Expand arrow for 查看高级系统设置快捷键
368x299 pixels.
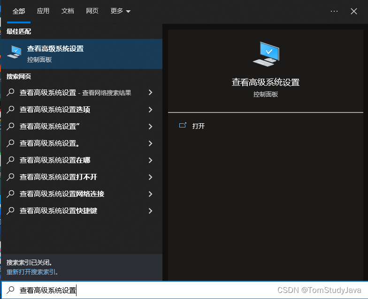[150, 211]
